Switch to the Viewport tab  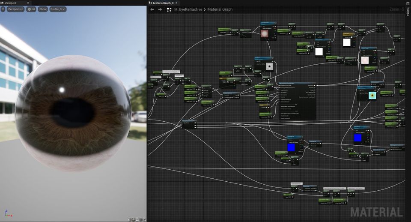click(10, 3)
